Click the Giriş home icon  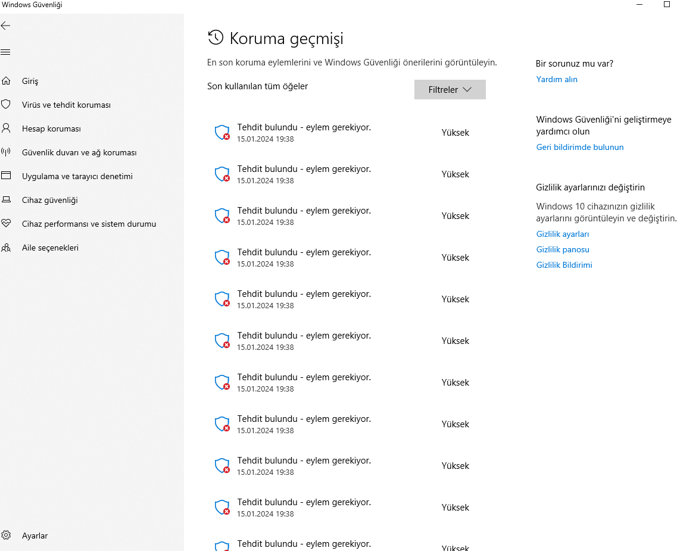click(6, 81)
